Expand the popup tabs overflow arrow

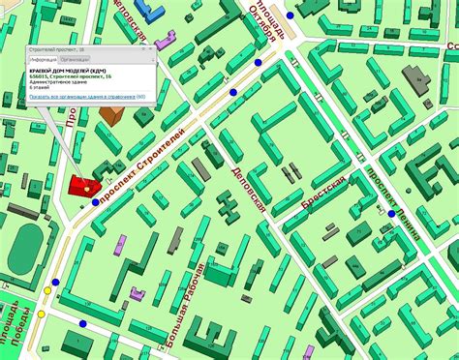click(153, 60)
